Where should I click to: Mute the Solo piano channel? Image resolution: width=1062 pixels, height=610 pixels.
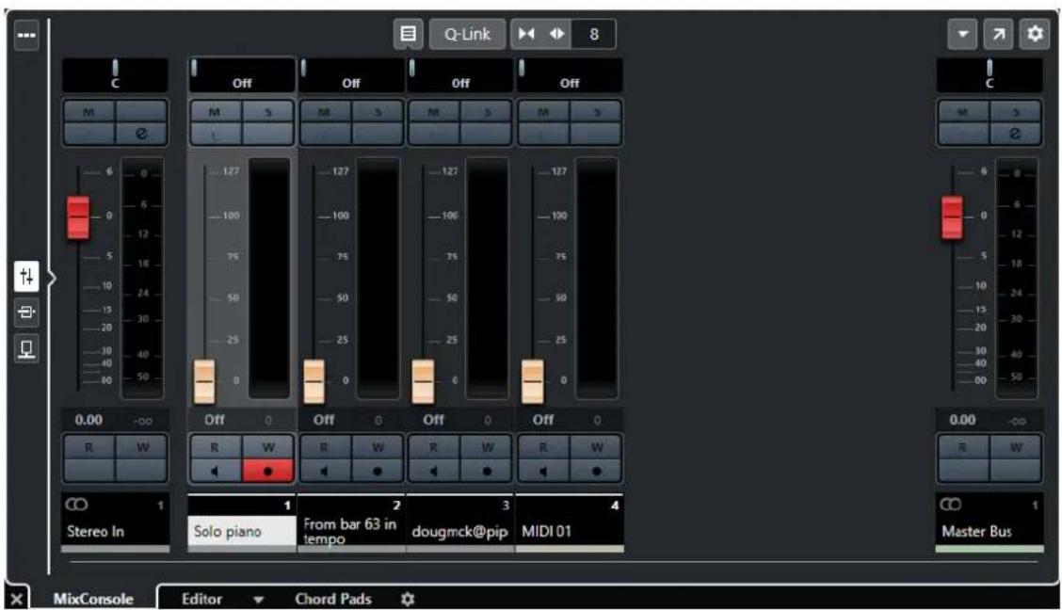216,112
